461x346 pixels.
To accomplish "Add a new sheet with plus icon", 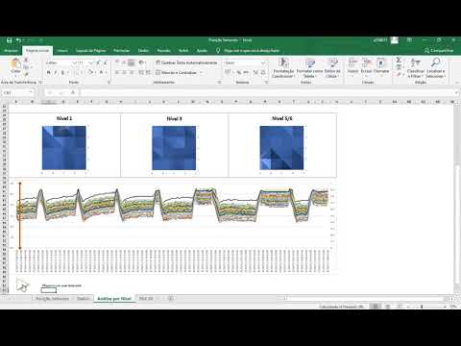I will click(x=171, y=299).
